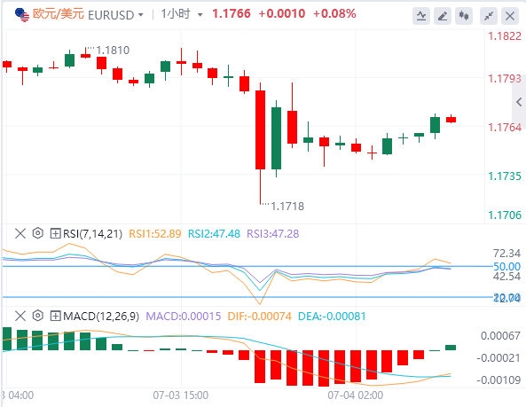The image size is (526, 407).
Task: Click the +0.08% percentage change
Action: [x=334, y=14]
